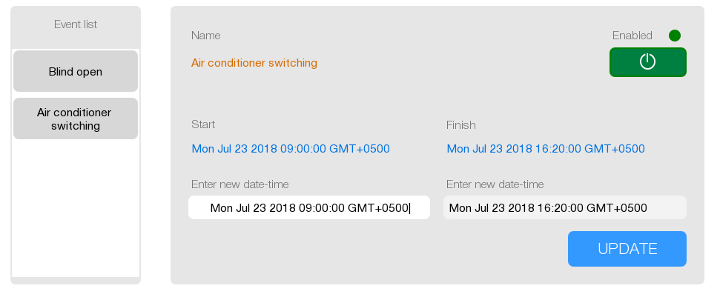Click the gray footer bar below the event list
The width and height of the screenshot is (720, 297).
click(76, 281)
